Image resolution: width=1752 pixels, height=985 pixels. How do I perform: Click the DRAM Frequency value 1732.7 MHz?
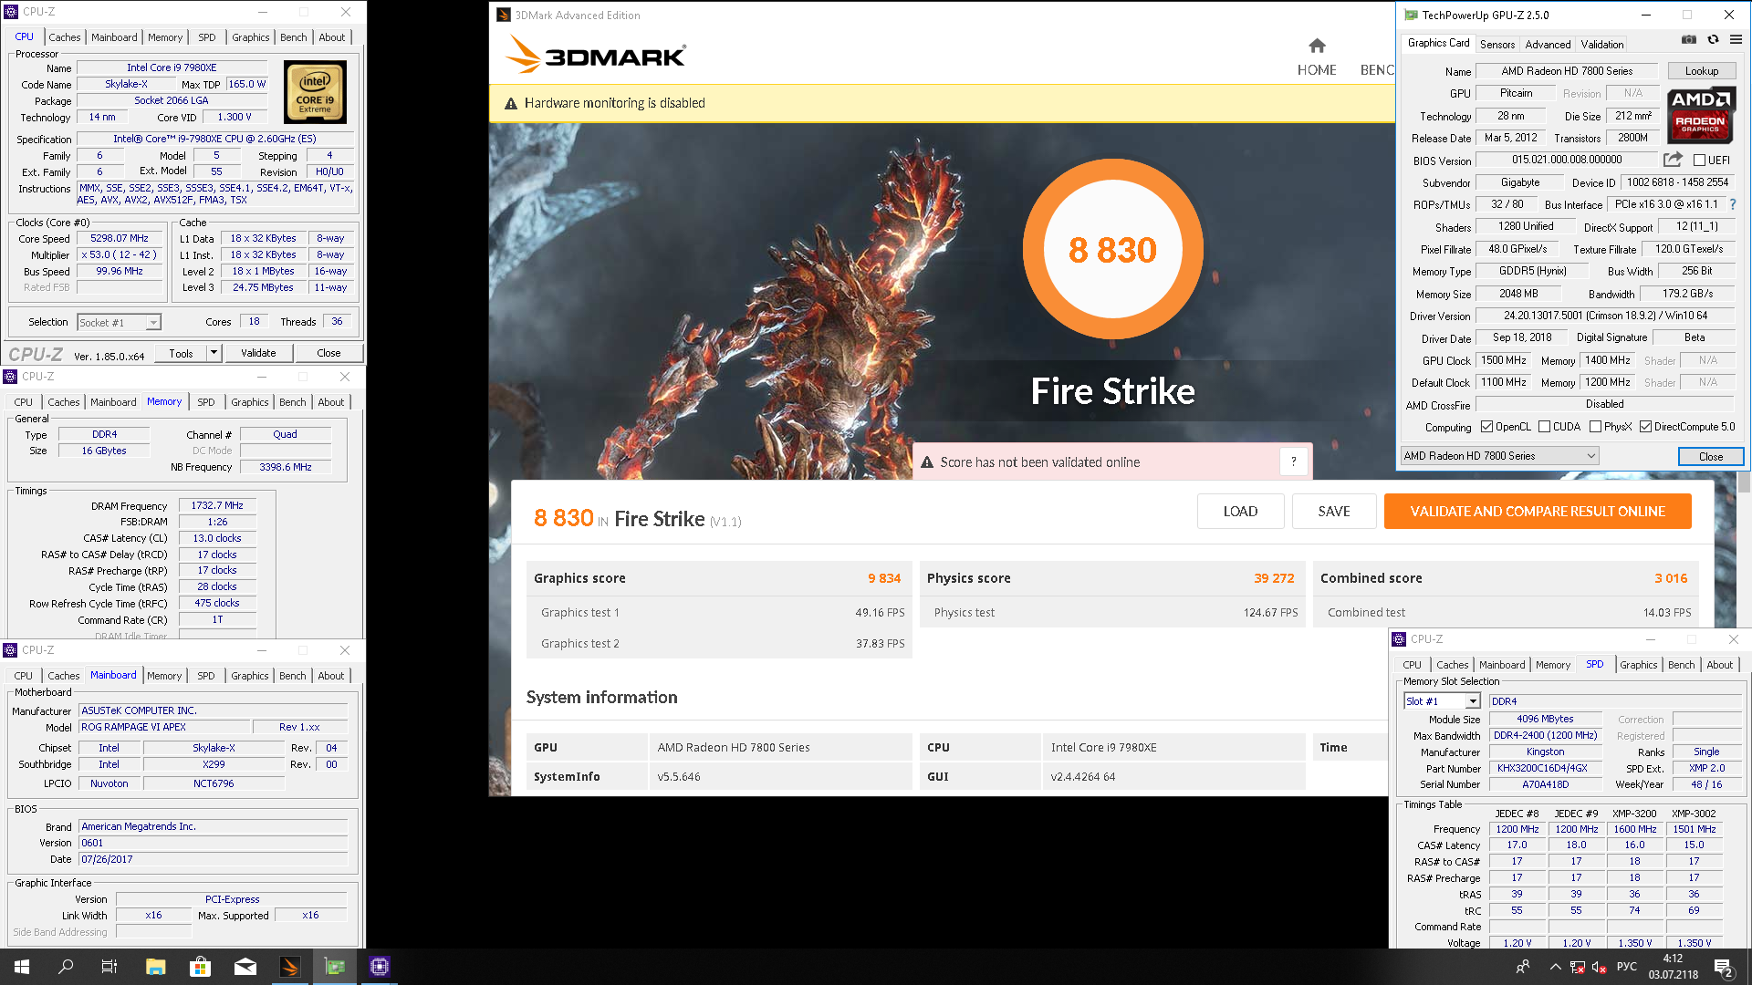pos(217,505)
